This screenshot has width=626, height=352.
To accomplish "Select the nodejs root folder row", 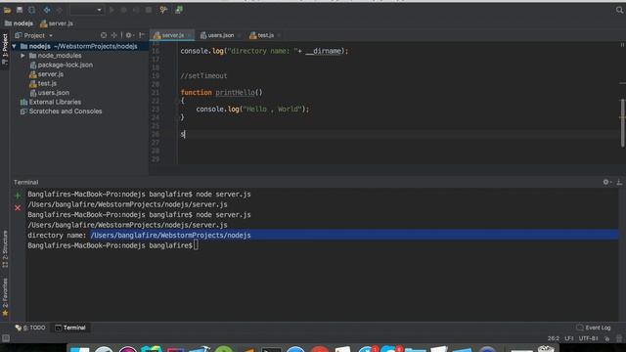I will click(79, 46).
